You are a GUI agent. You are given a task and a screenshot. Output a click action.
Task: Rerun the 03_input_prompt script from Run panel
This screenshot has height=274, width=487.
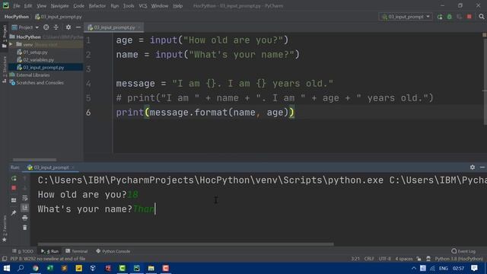click(14, 179)
